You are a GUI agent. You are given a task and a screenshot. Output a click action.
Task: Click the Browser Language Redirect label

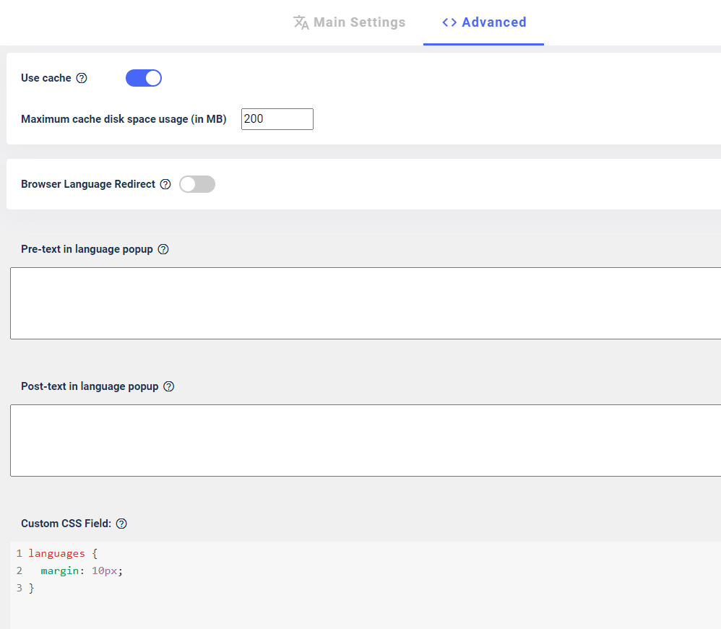[x=88, y=184]
